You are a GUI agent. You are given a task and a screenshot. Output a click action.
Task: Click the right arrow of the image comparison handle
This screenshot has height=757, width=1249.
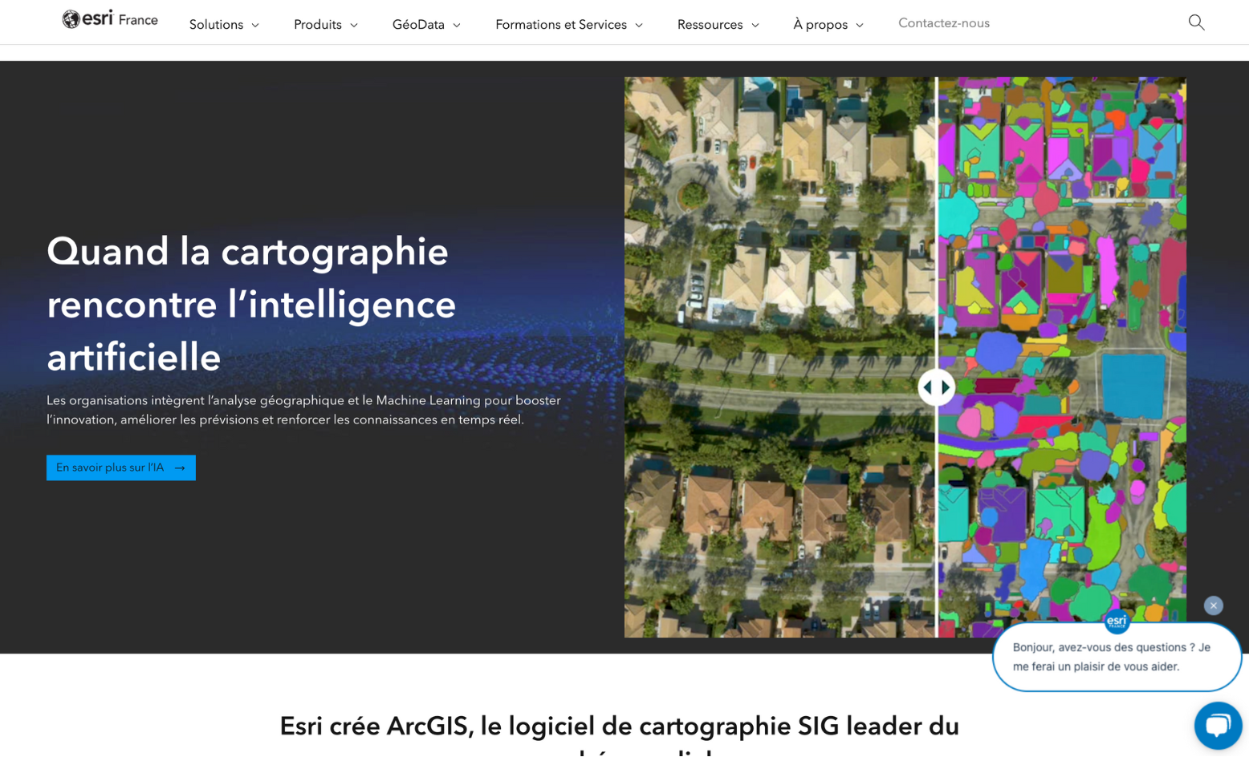click(x=944, y=387)
